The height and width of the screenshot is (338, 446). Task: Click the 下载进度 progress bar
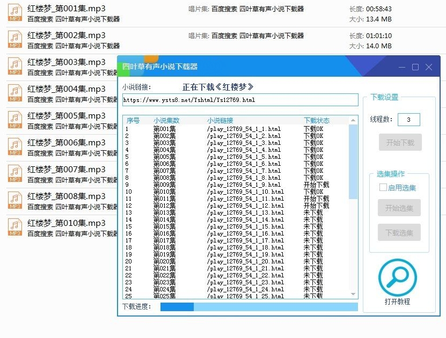[259, 307]
